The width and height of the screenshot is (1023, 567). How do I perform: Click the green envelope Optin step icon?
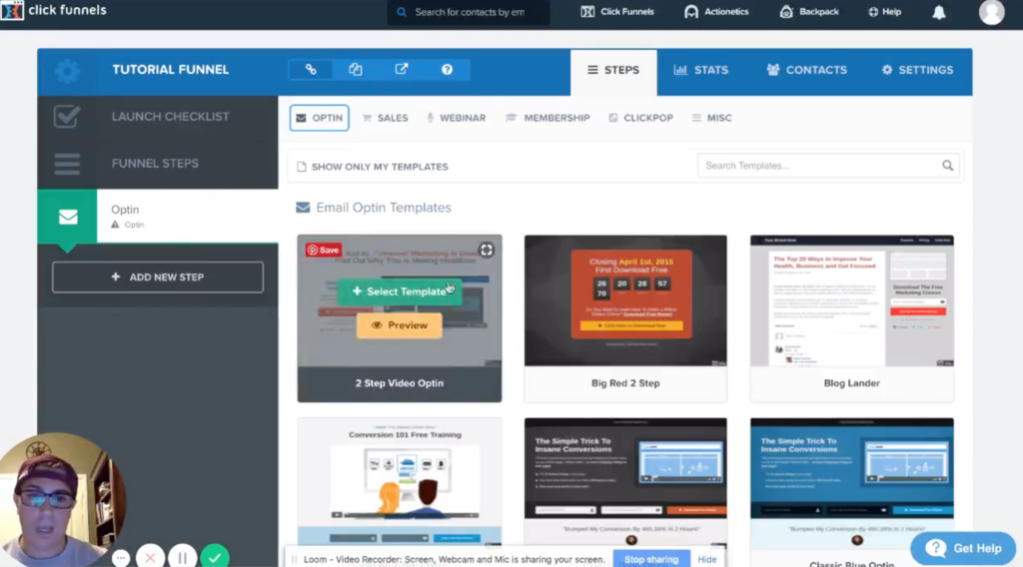67,217
